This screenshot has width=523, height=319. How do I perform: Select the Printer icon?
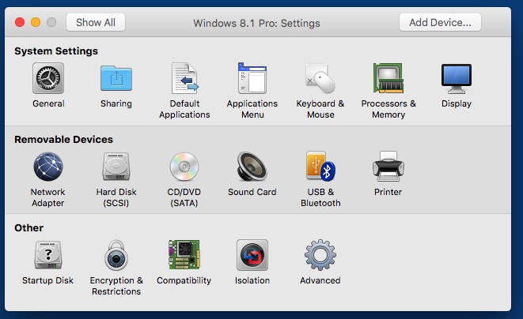point(388,166)
